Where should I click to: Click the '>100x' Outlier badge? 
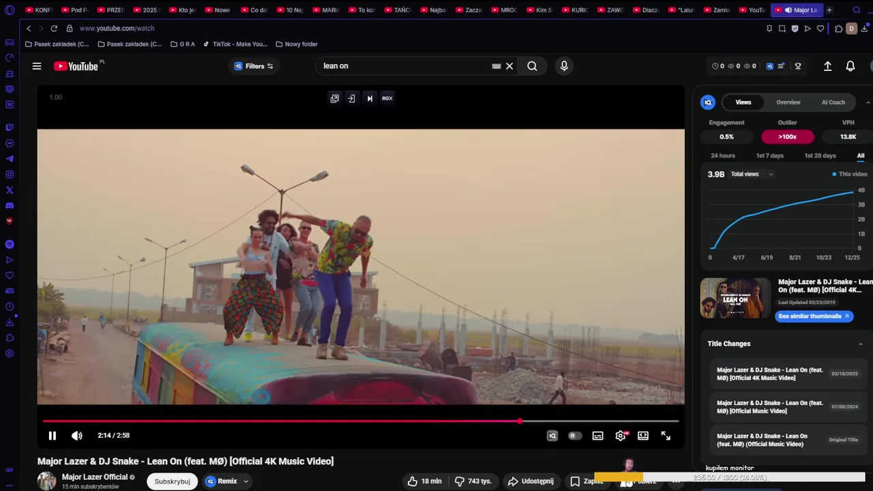[x=788, y=136]
